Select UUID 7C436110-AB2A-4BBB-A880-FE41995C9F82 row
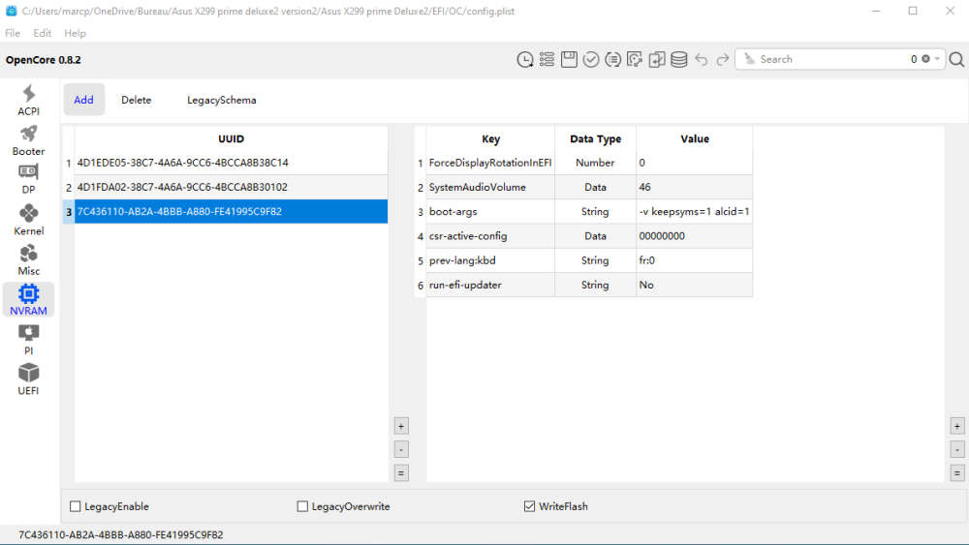The width and height of the screenshot is (969, 545). 232,211
